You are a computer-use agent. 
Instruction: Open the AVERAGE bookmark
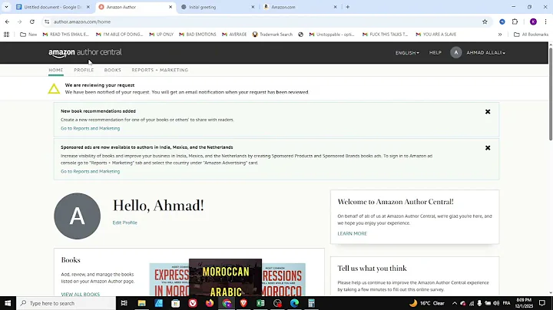(x=234, y=35)
